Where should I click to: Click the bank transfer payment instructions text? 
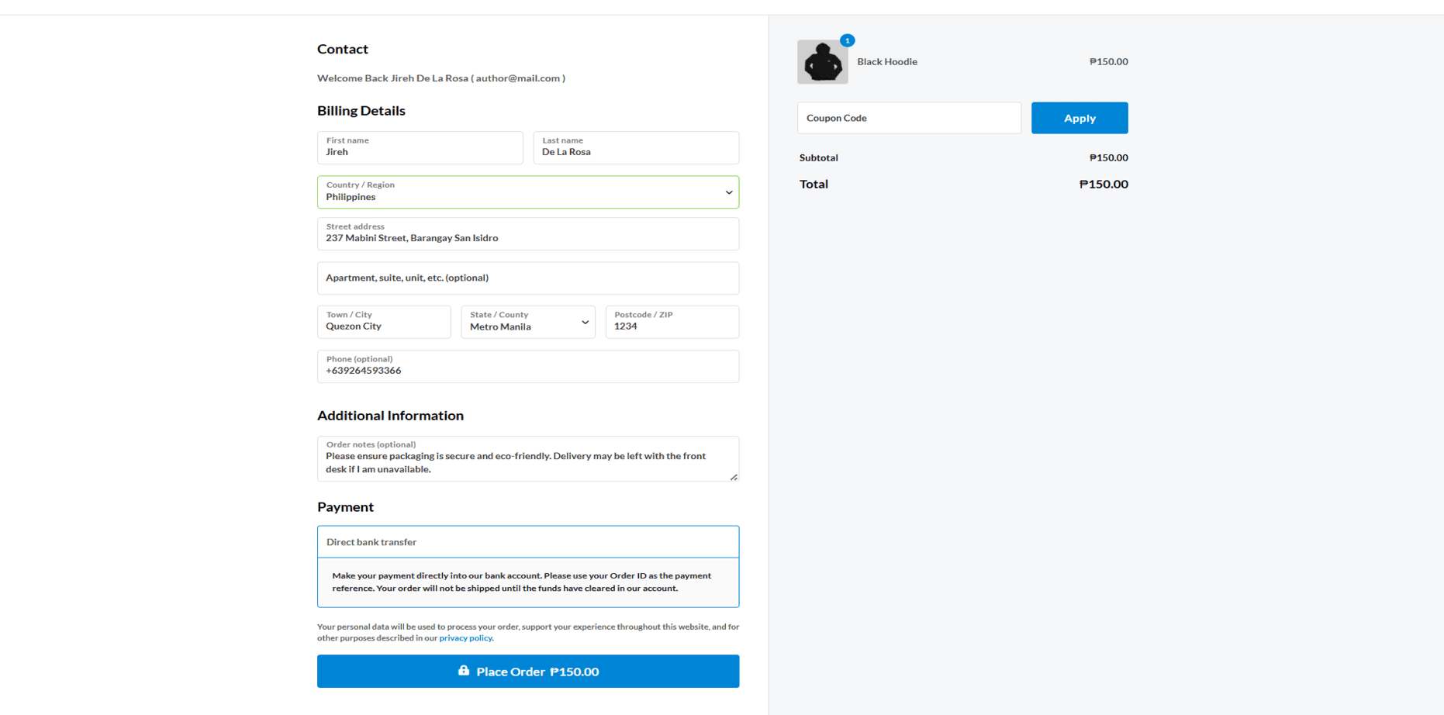pyautogui.click(x=522, y=582)
